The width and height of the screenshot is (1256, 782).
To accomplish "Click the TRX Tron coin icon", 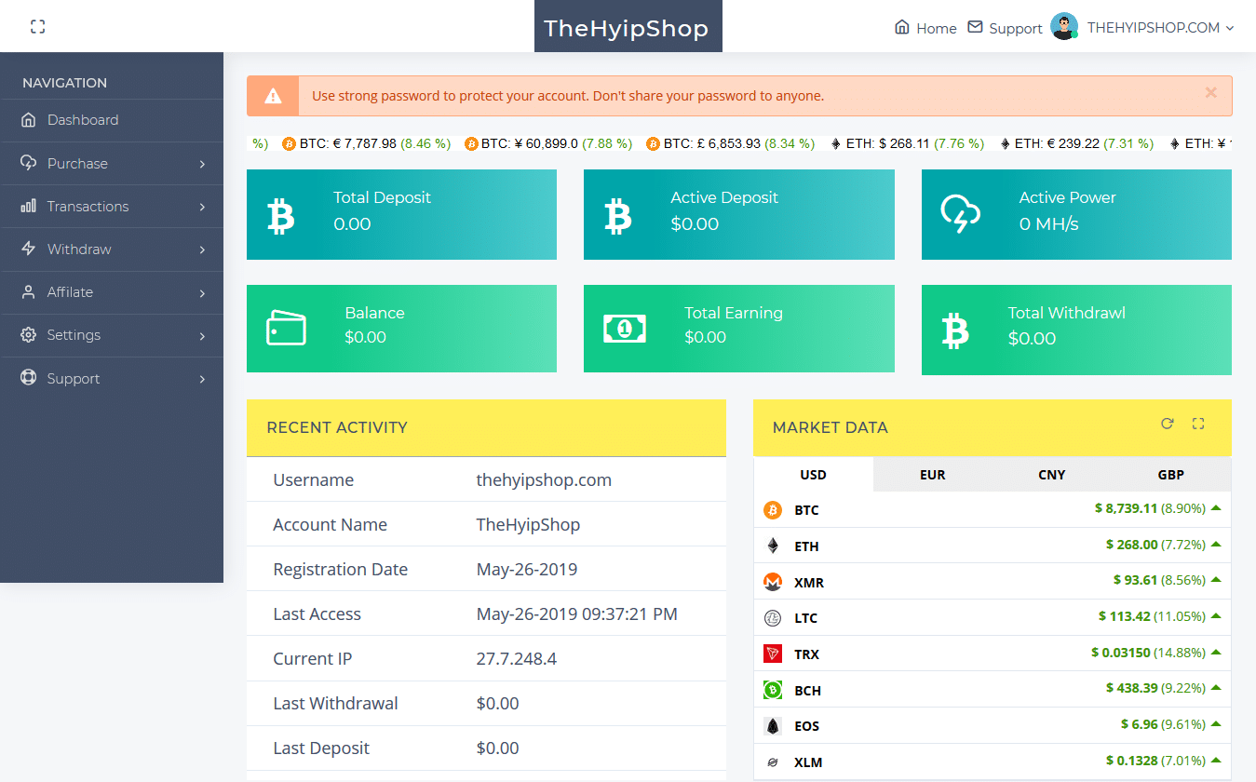I will [773, 654].
